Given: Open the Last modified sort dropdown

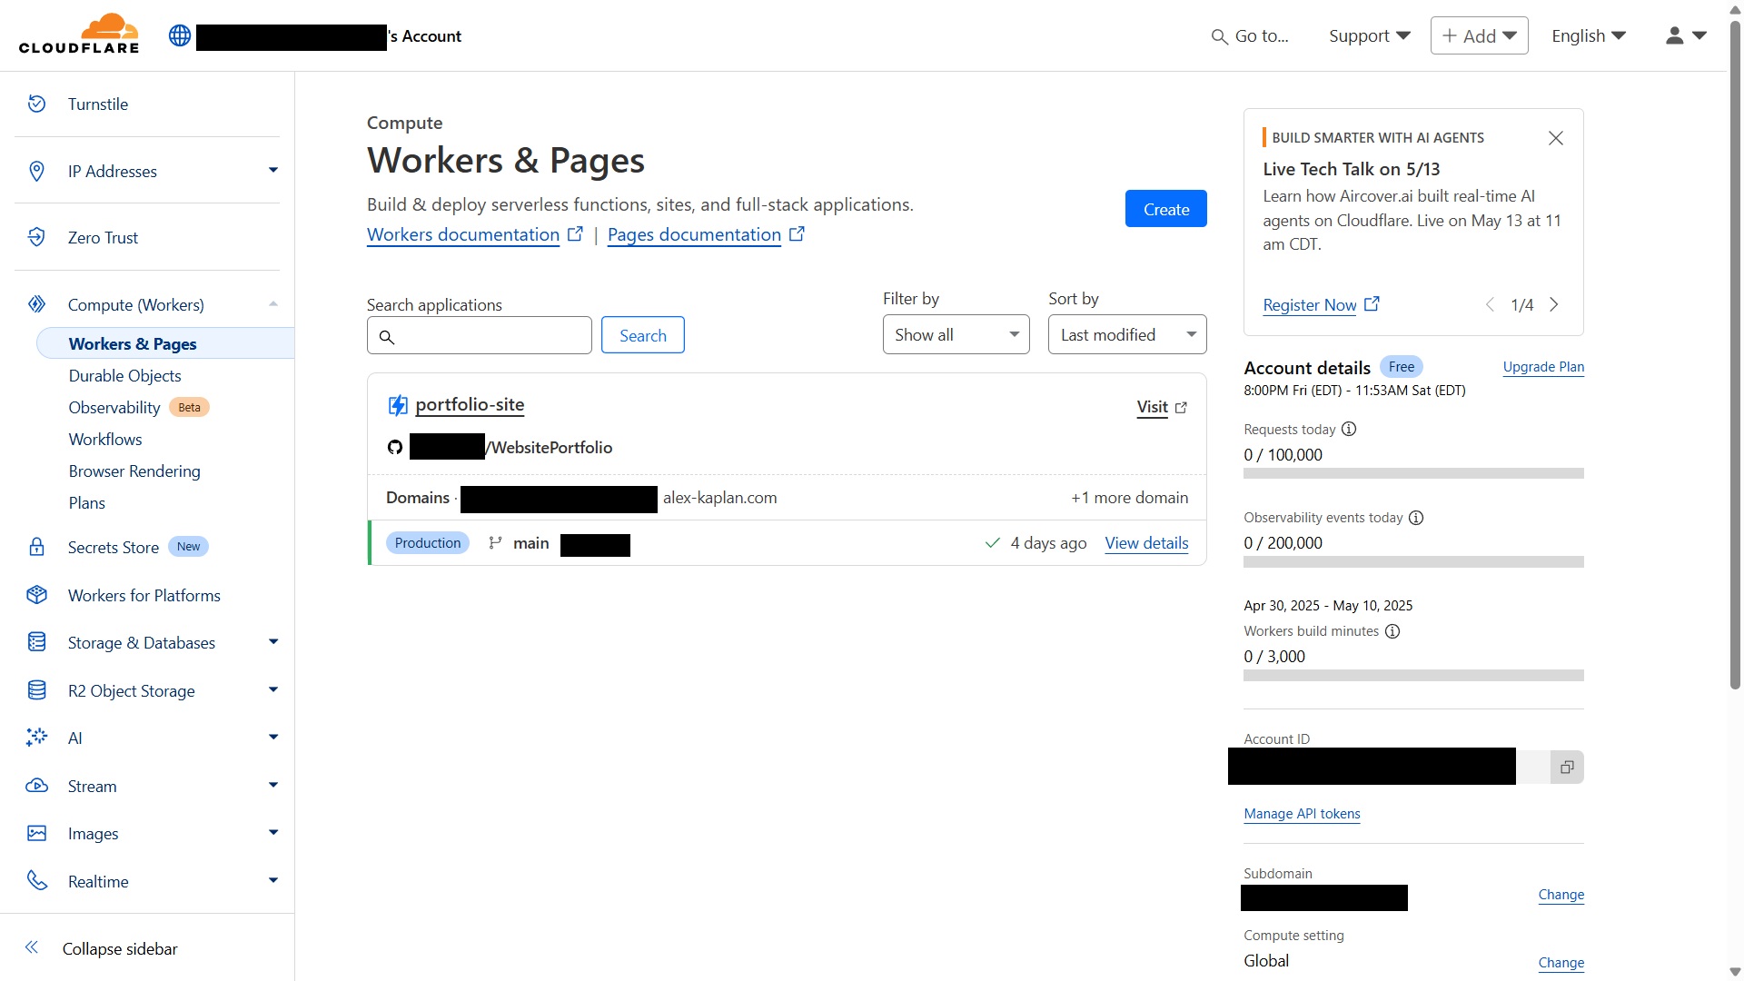Looking at the screenshot, I should (1126, 334).
